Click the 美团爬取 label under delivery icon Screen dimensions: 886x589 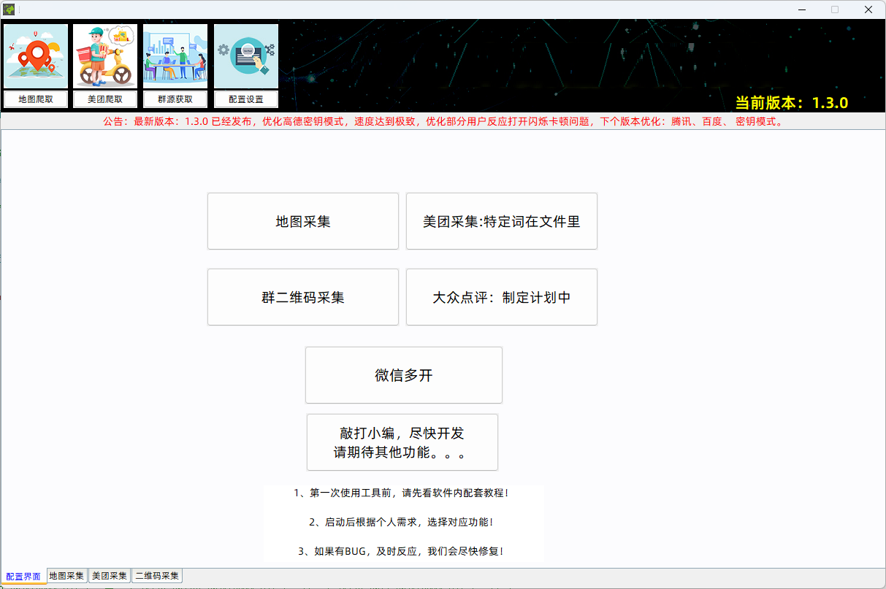pyautogui.click(x=104, y=99)
